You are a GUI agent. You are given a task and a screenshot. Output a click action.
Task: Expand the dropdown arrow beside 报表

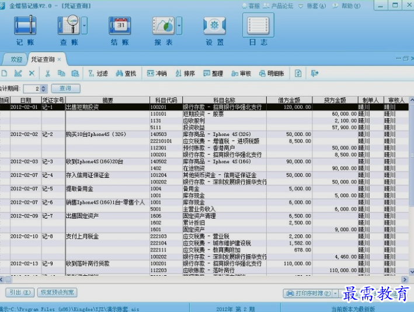tap(179, 25)
